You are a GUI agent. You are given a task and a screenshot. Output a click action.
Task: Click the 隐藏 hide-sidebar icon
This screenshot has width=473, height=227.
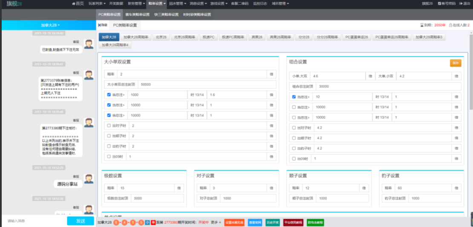[x=100, y=26]
